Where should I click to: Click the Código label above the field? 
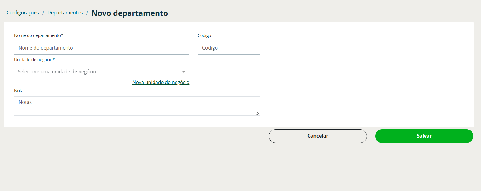pos(204,35)
